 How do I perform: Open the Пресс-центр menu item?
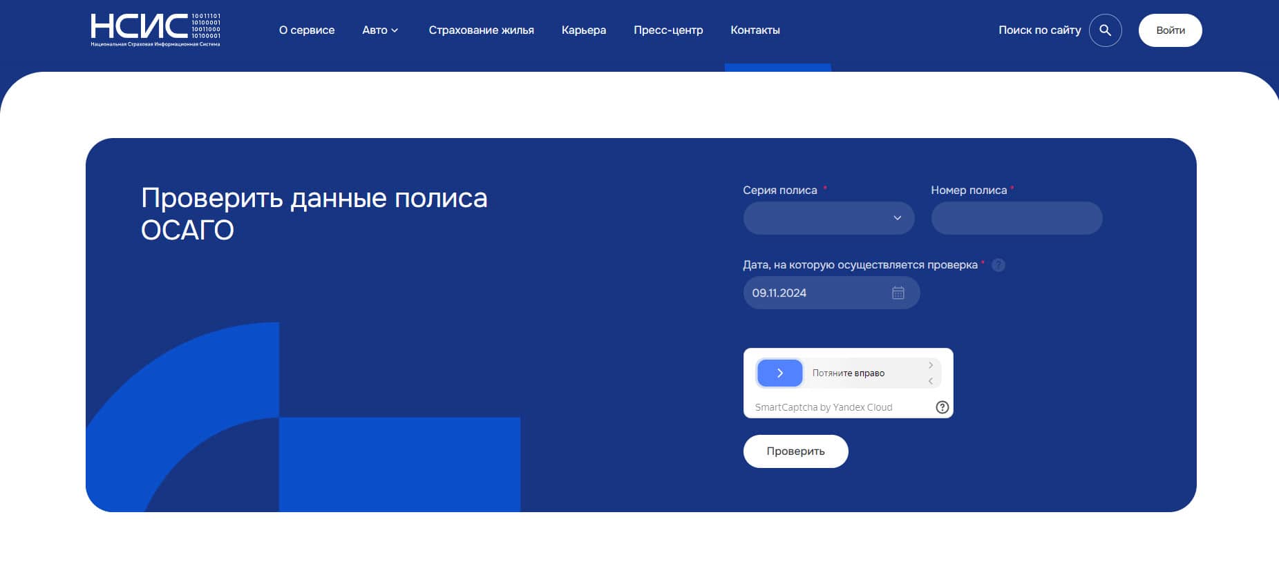(668, 30)
